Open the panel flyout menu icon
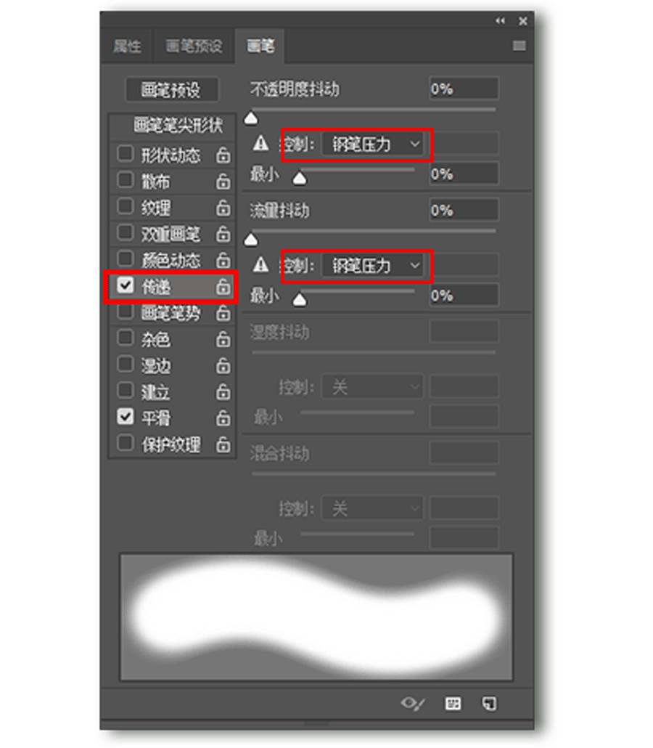The image size is (653, 748). (x=519, y=46)
